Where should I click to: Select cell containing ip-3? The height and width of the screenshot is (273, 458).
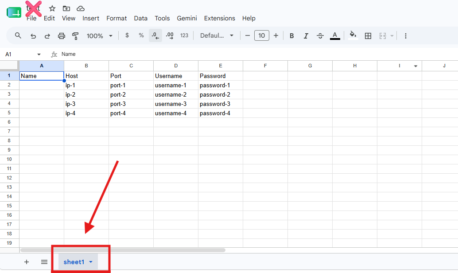tap(86, 104)
